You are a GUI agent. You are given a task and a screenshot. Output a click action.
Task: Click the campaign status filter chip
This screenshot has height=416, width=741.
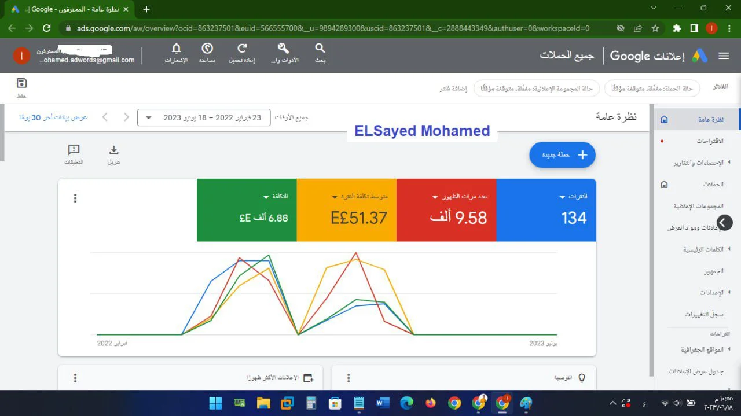pos(652,89)
